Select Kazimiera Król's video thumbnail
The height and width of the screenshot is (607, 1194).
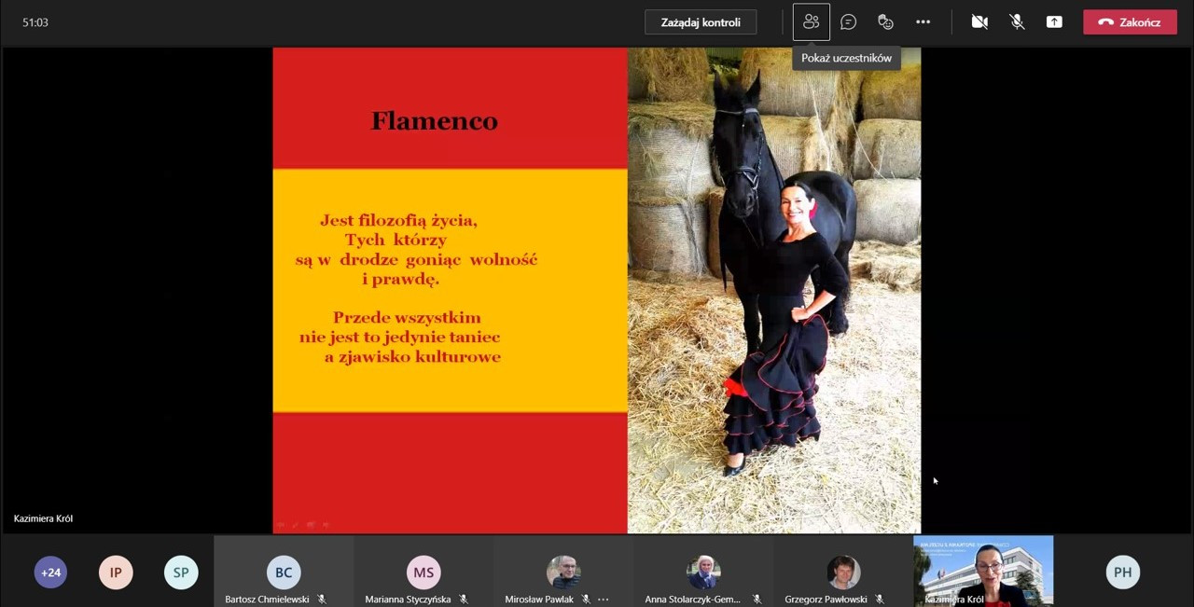(x=983, y=571)
